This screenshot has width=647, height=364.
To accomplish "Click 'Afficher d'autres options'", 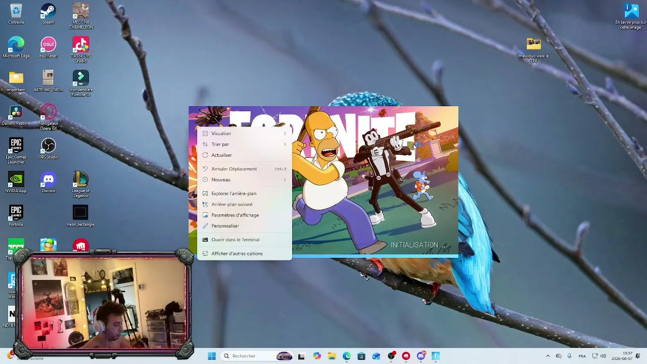I will point(245,253).
